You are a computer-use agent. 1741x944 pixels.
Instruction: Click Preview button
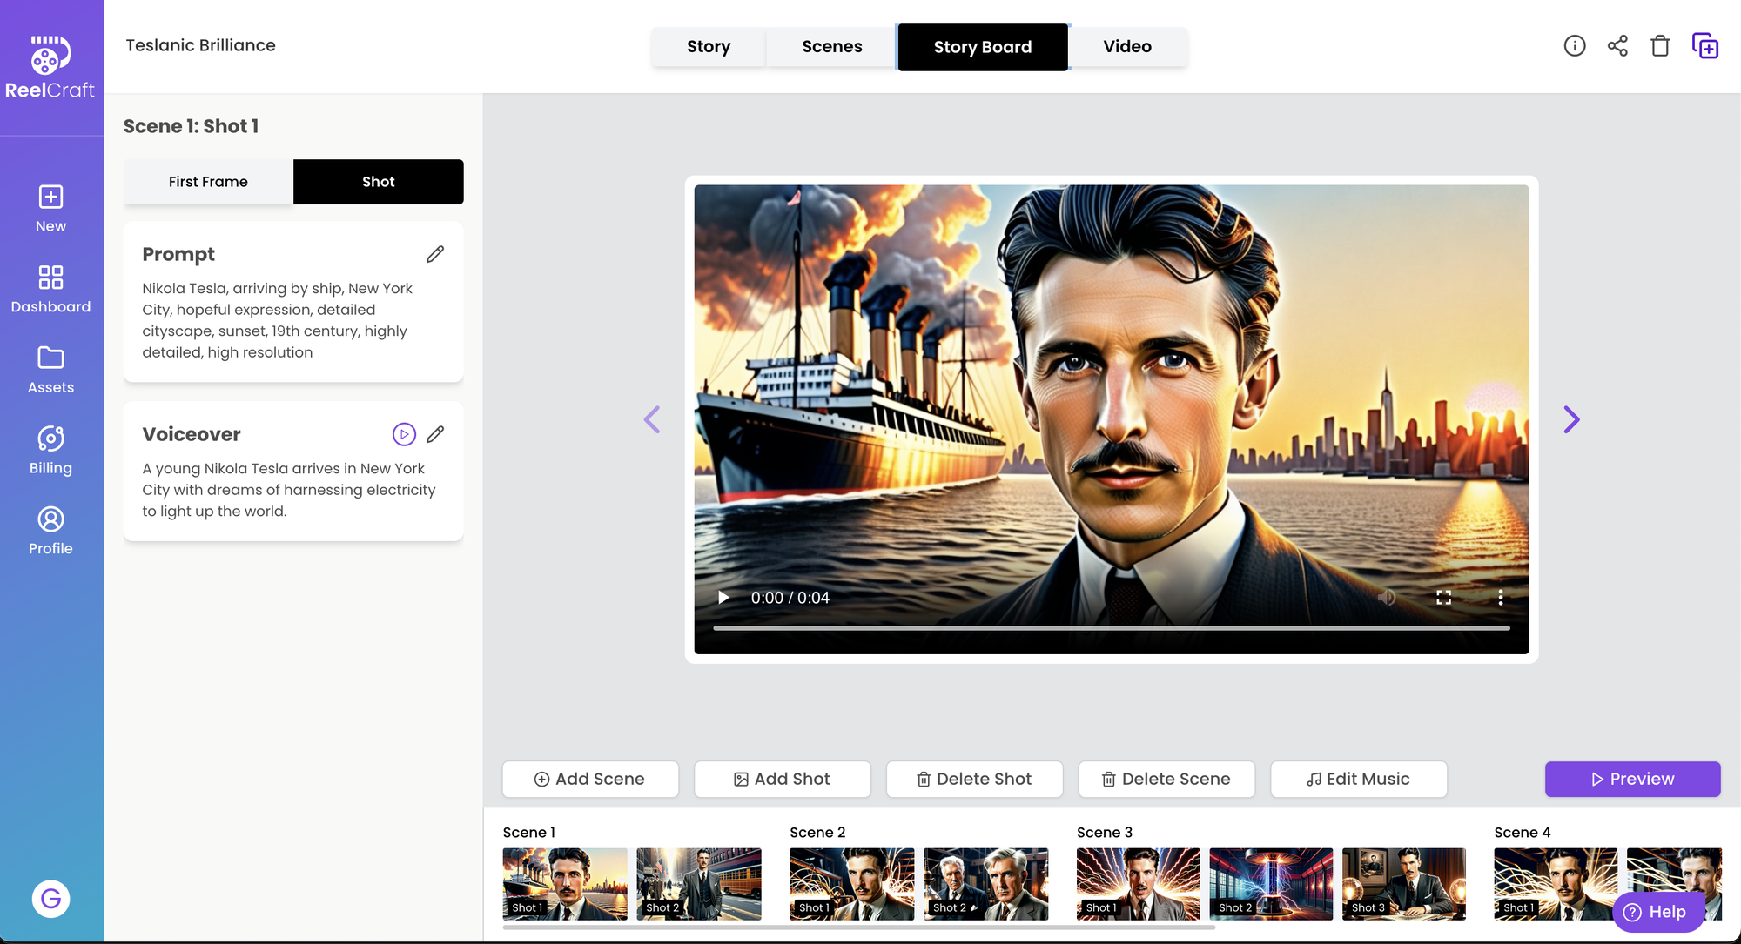[x=1633, y=779]
